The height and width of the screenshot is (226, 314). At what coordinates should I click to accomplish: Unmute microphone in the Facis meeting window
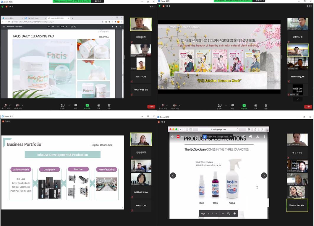5,106
